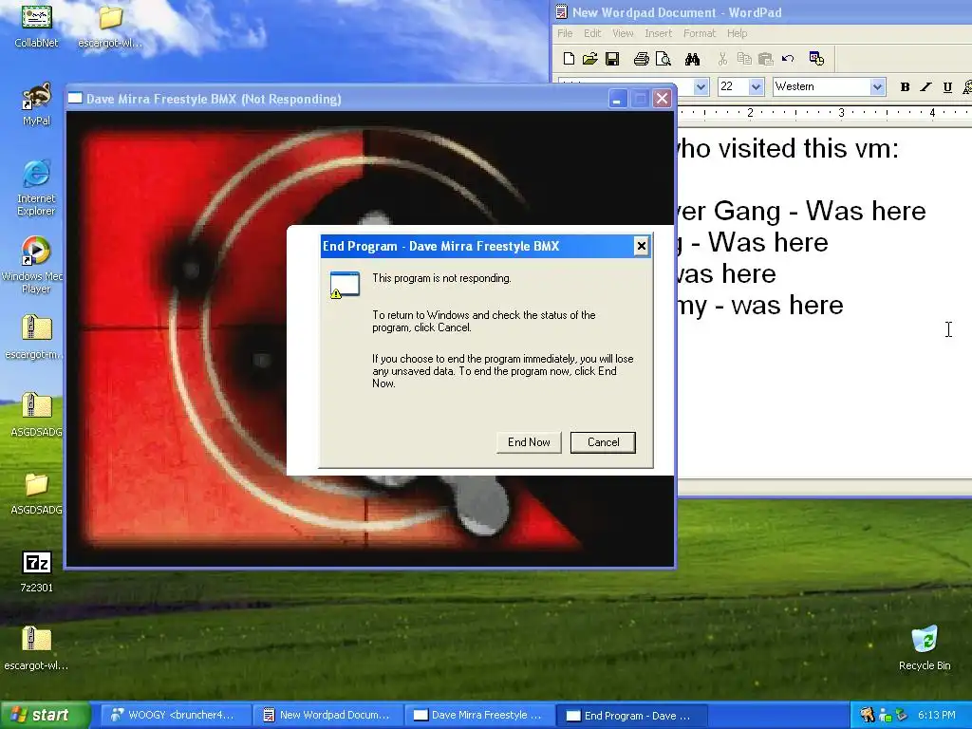The image size is (972, 729).
Task: Open WordPad Help menu
Action: (x=737, y=33)
